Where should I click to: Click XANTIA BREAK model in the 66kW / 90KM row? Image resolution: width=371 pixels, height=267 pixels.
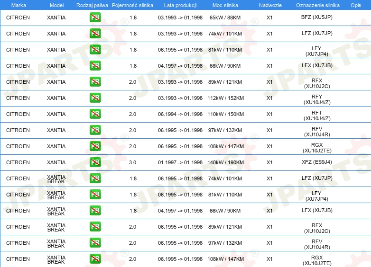coord(56,211)
